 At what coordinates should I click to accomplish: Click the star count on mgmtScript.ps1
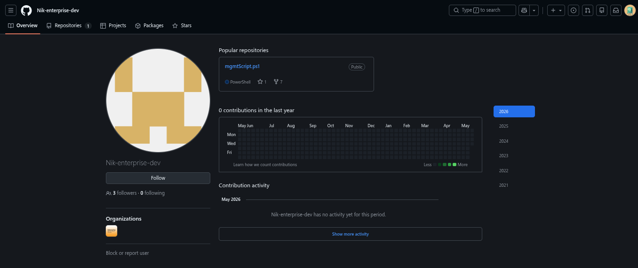click(x=262, y=82)
